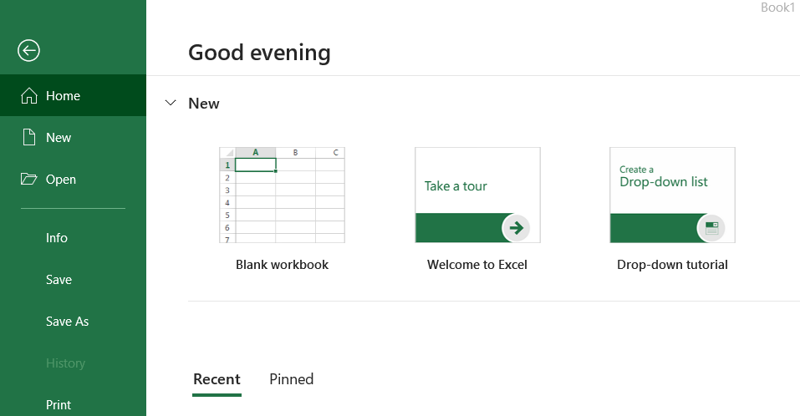Click the back arrow to exit backstage
The width and height of the screenshot is (800, 416).
28,51
